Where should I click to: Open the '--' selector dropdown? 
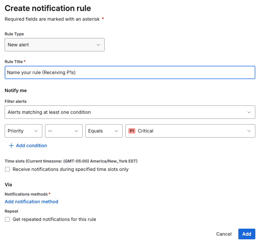(x=64, y=131)
